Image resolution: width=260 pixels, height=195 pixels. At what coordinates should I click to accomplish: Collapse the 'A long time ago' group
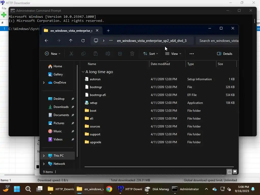click(x=83, y=72)
